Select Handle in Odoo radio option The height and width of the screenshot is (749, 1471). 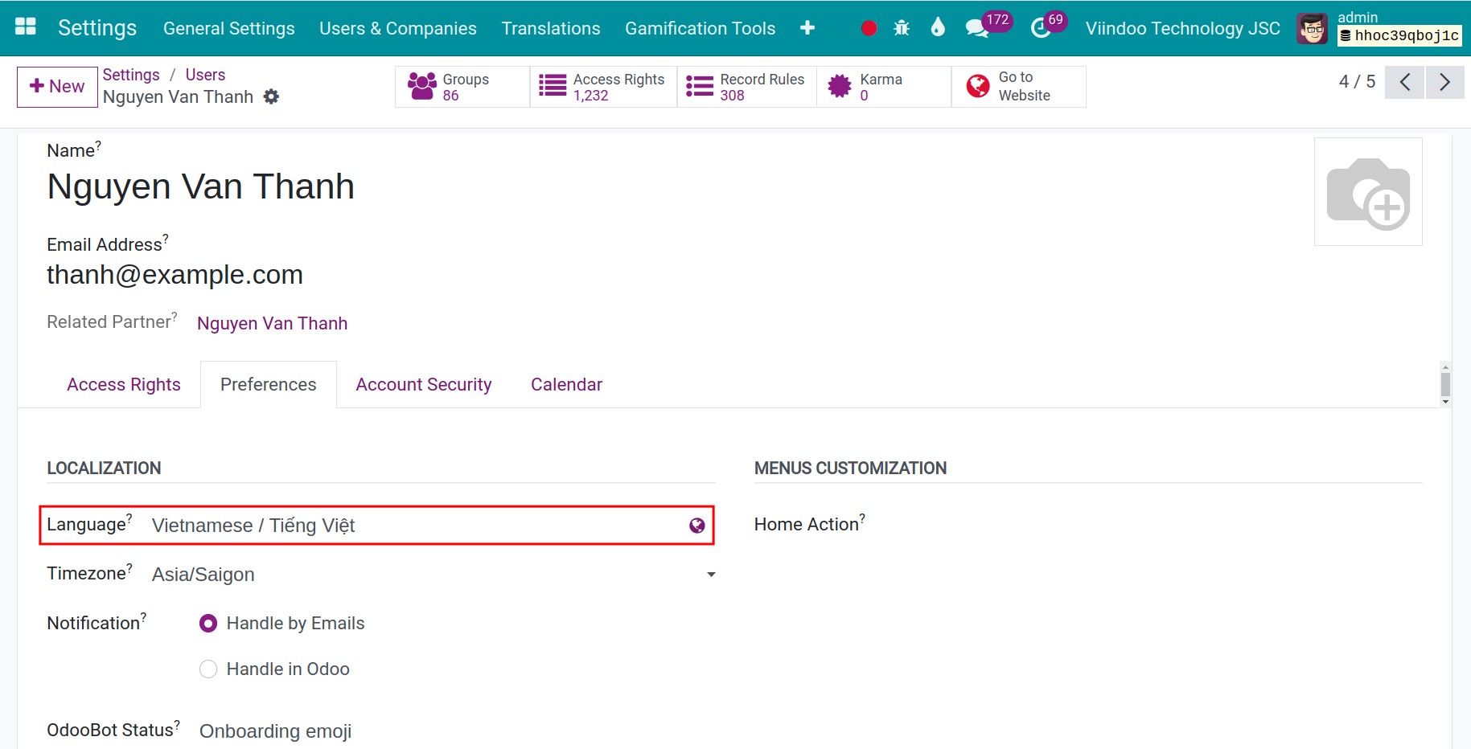coord(208,669)
